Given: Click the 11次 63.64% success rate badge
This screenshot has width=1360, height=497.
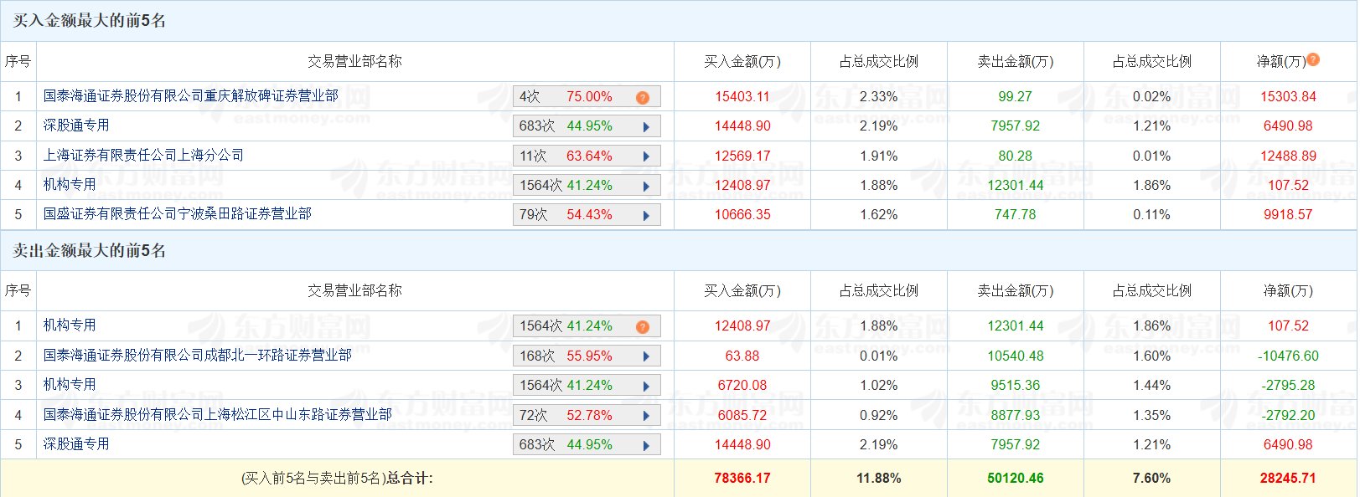Looking at the screenshot, I should click(x=566, y=156).
